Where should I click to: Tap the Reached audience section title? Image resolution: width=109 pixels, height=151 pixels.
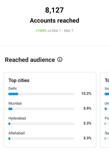tap(30, 60)
